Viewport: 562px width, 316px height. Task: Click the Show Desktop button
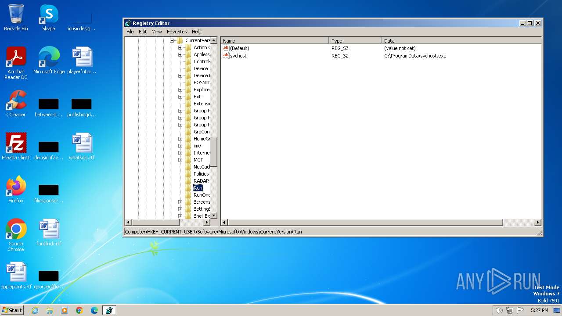coord(557,310)
